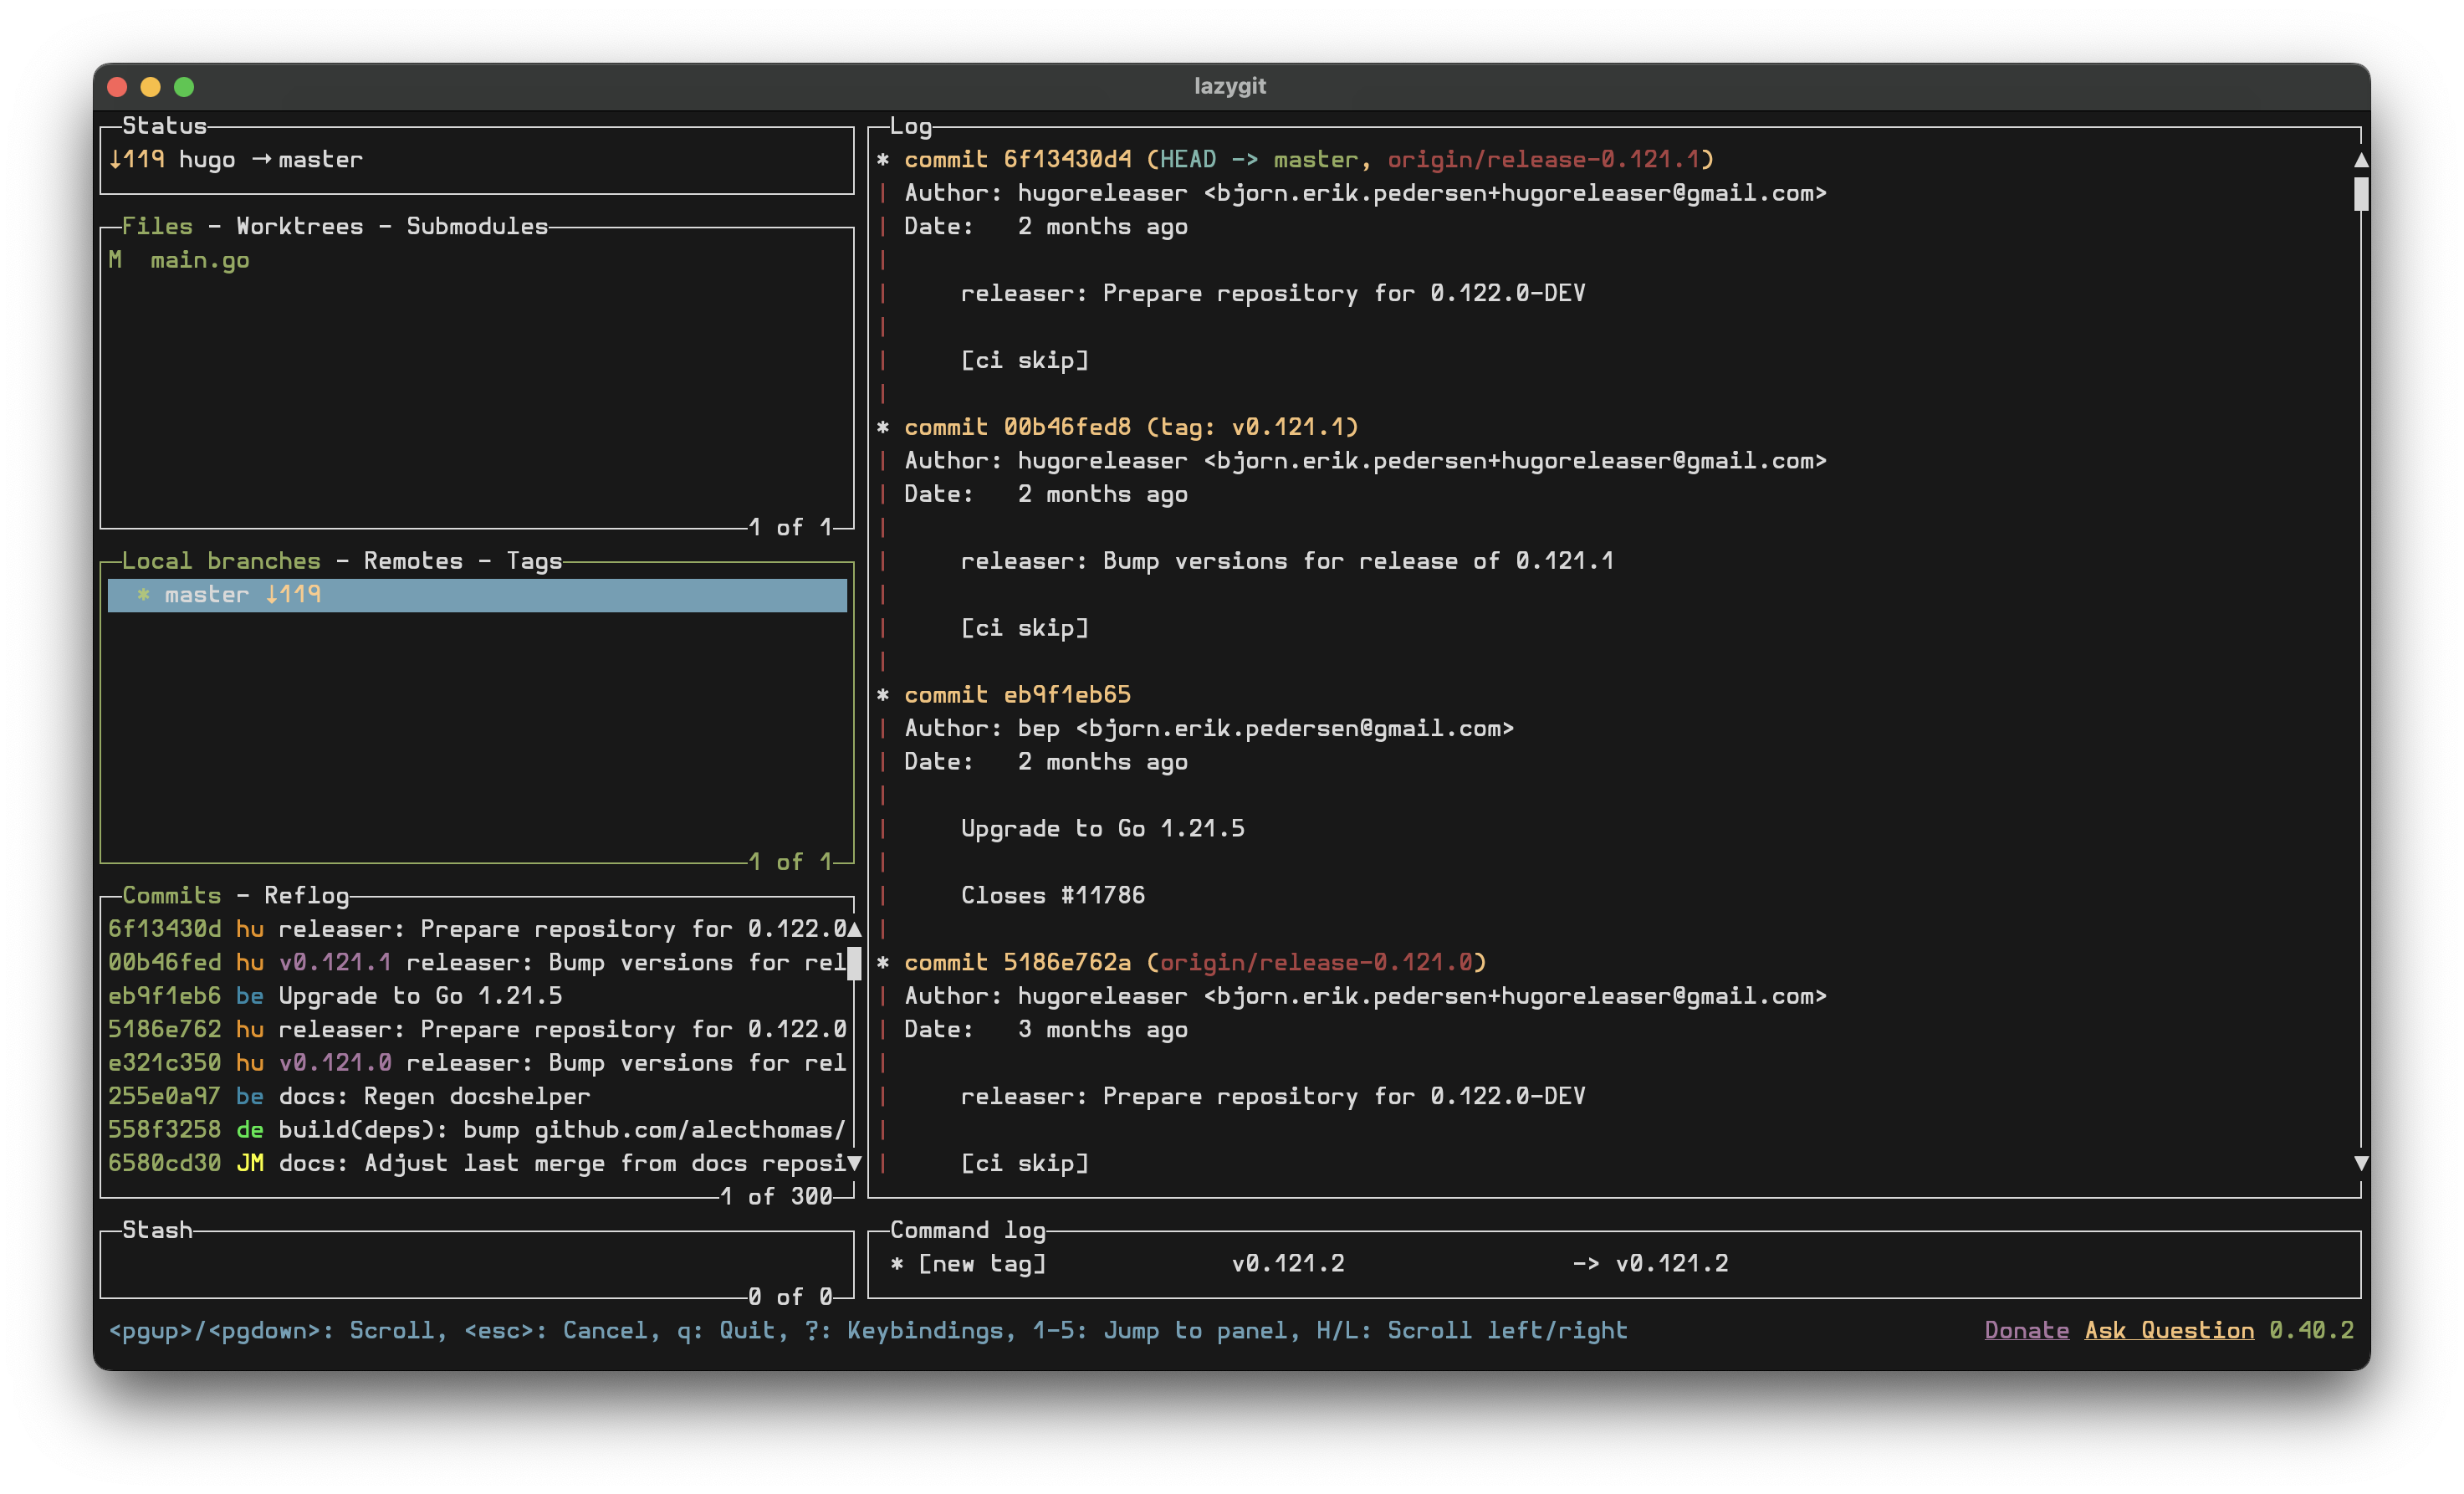
Task: Click the Commits panel scroll-down arrow
Action: [854, 1163]
